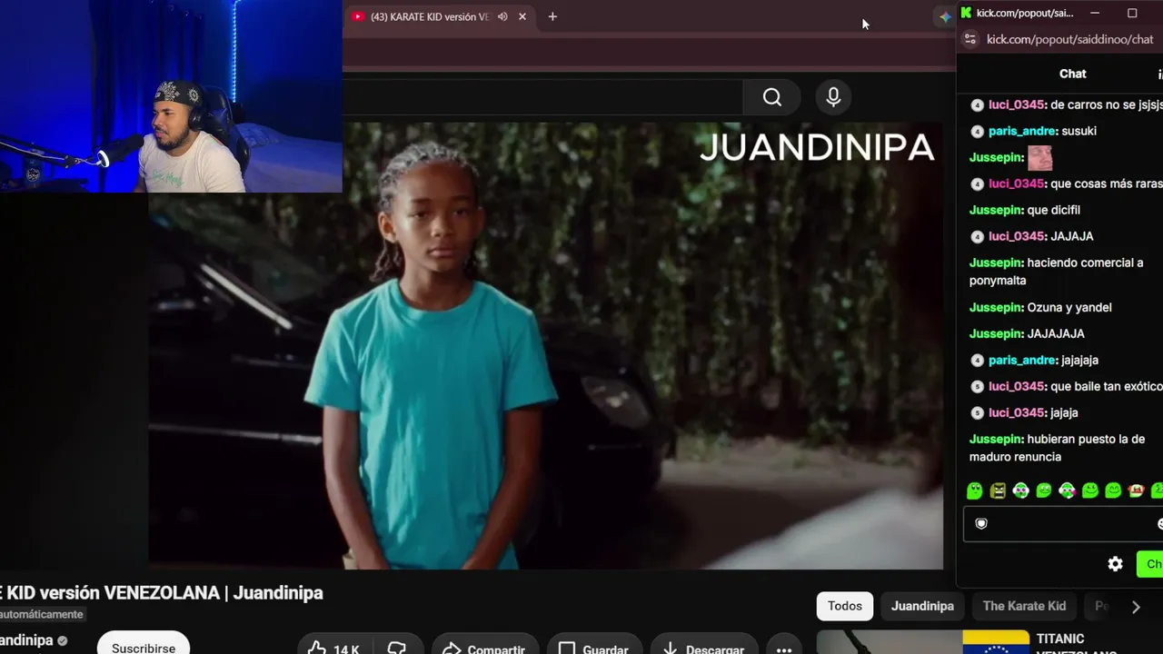Click Jussepin's pink emote image in chat
This screenshot has height=654, width=1163.
pos(1039,158)
